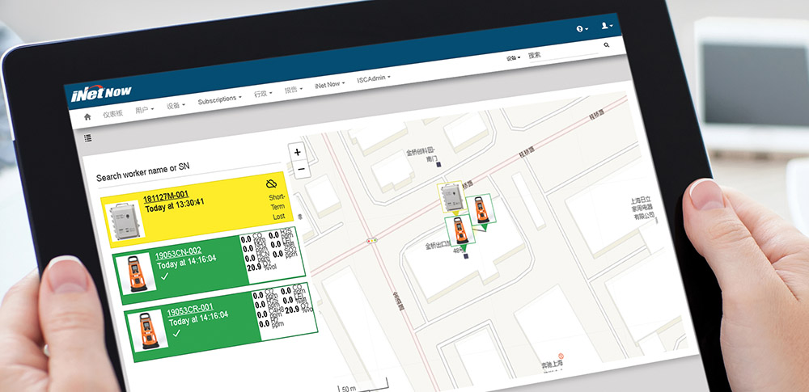
Task: Click the yellow gateway marker on map
Action: pyautogui.click(x=449, y=196)
